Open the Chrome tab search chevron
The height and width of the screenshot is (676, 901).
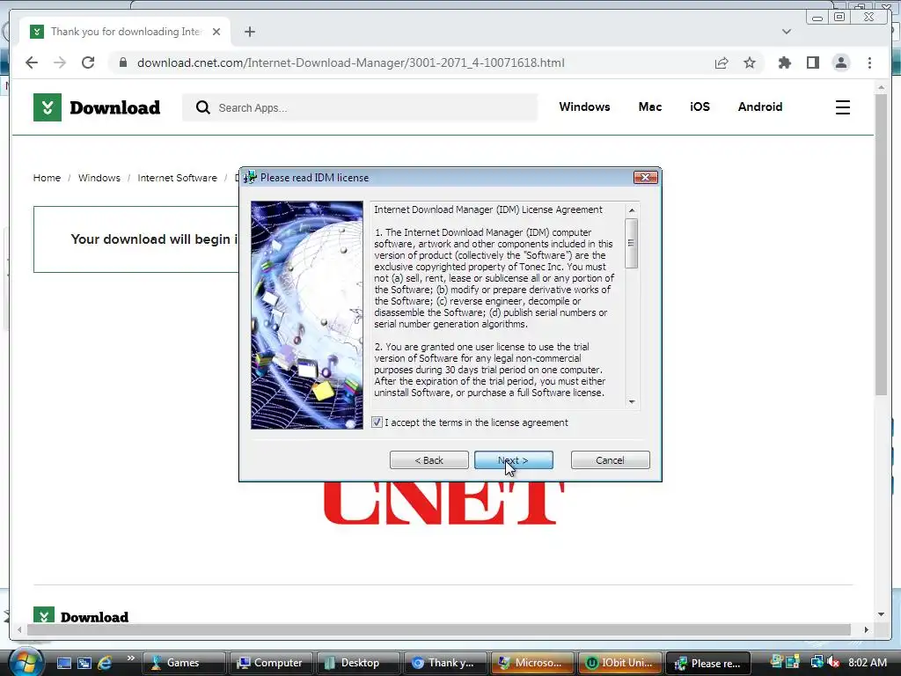[786, 32]
